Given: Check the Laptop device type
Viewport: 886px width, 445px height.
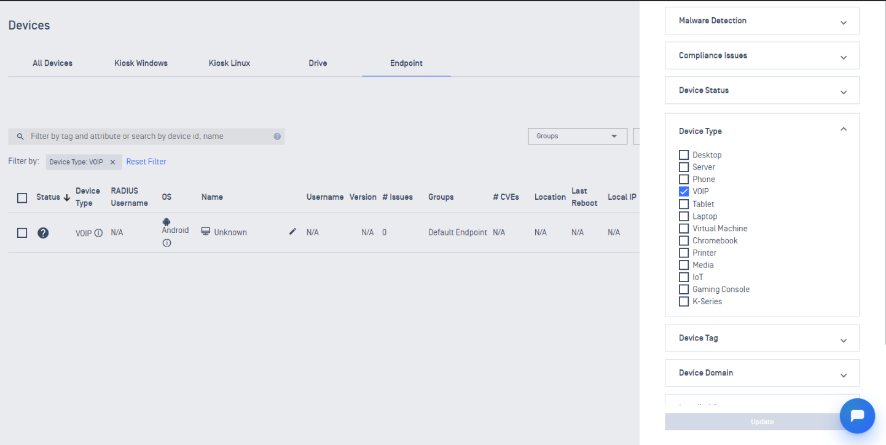Looking at the screenshot, I should (684, 216).
